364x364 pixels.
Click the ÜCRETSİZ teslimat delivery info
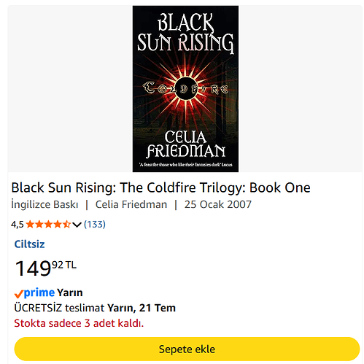coord(59,308)
